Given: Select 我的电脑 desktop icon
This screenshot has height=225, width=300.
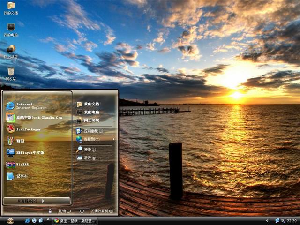Looking at the screenshot, I should (10, 30).
